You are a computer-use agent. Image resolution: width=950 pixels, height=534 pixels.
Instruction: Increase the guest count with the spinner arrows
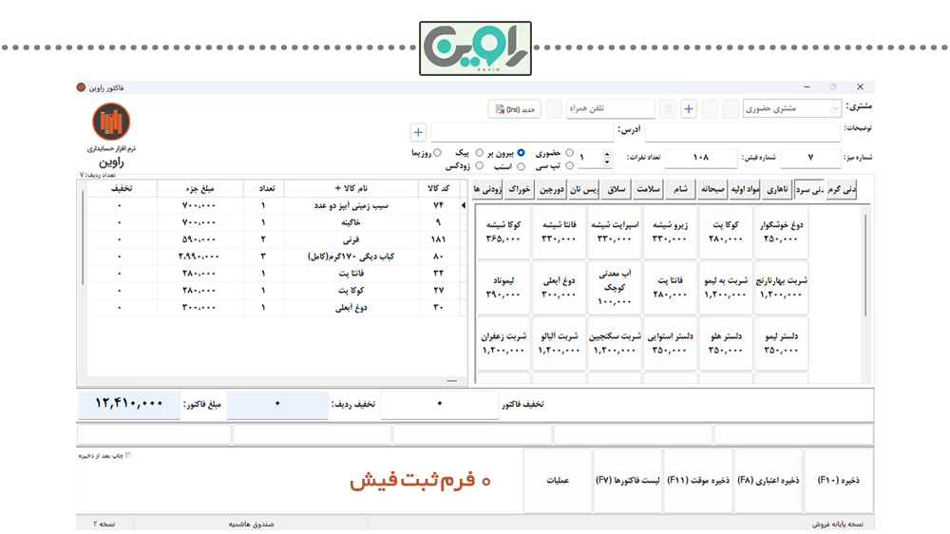[607, 153]
